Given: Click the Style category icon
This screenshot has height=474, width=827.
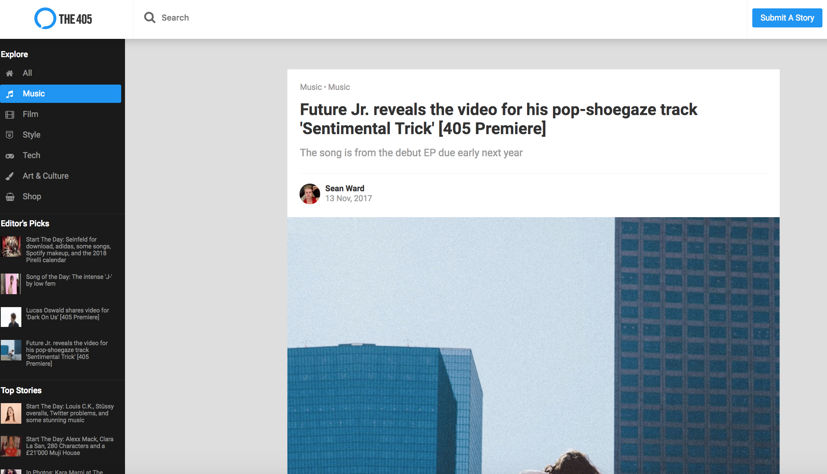Looking at the screenshot, I should (10, 135).
